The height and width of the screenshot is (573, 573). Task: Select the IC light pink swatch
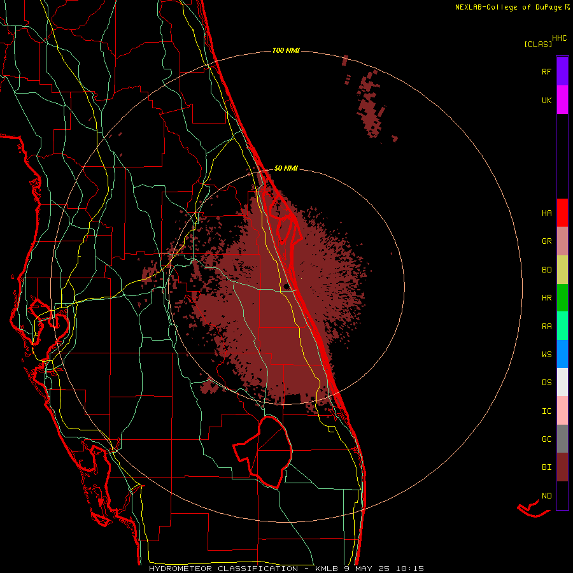(x=562, y=411)
